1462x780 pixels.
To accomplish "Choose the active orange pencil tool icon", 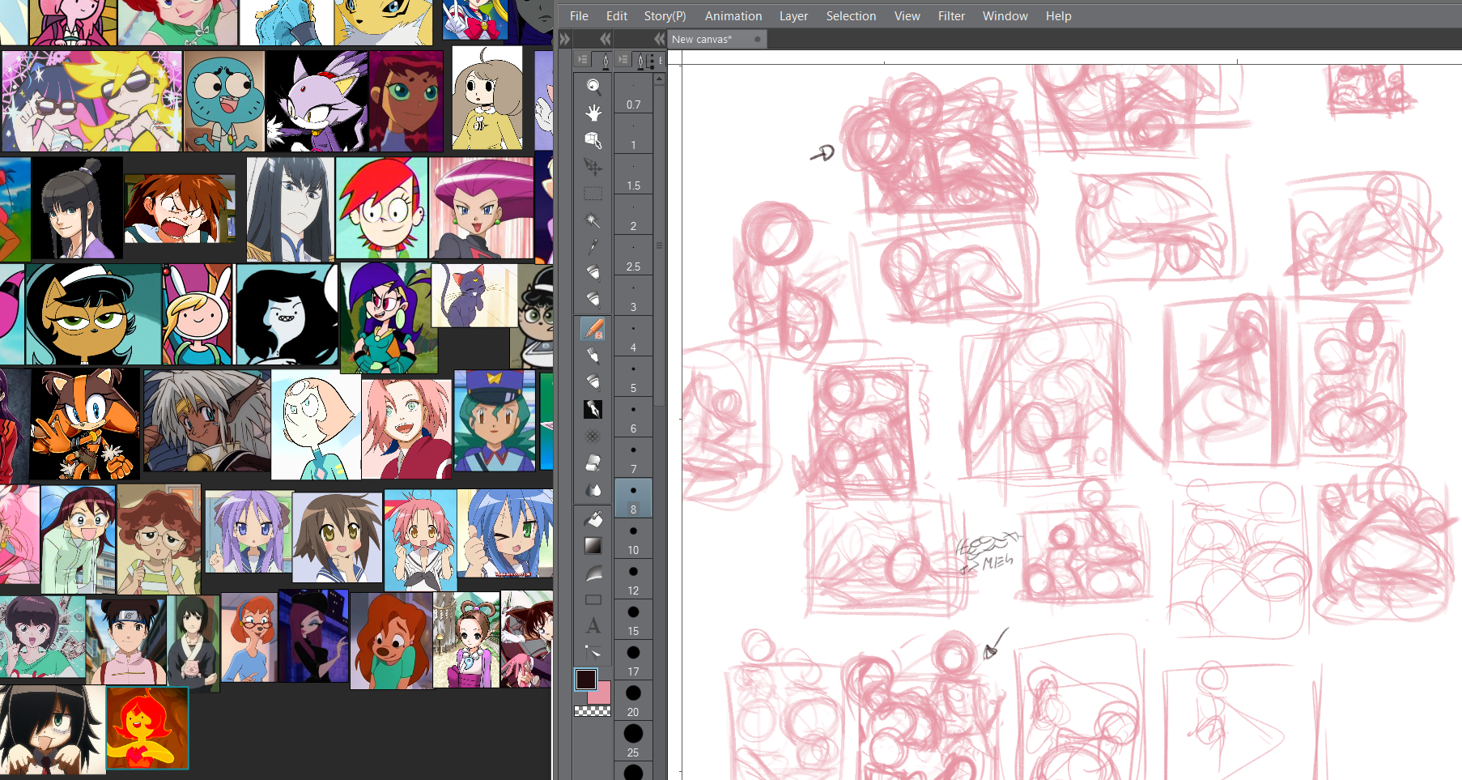I will (x=593, y=328).
